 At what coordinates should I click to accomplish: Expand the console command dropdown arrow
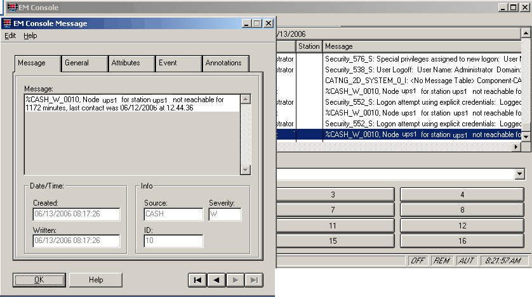point(520,174)
